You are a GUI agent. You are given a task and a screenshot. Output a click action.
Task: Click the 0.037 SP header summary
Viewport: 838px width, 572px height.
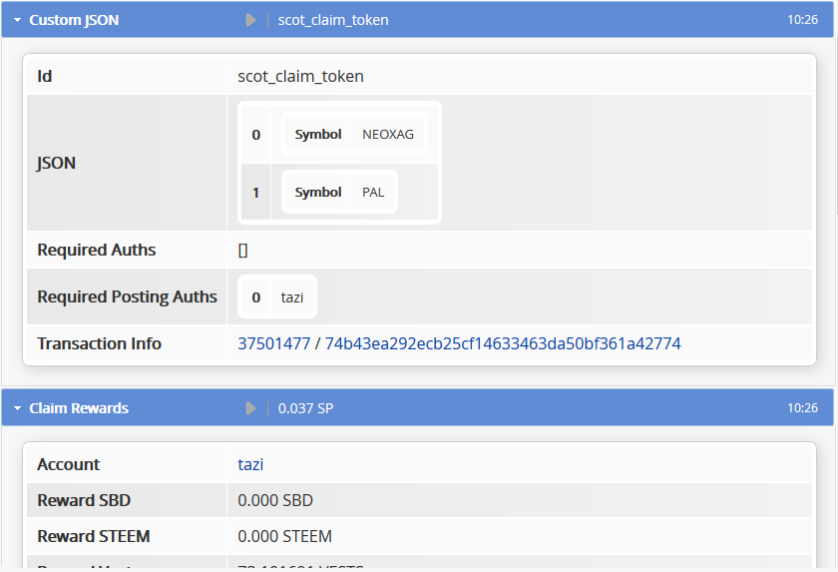pyautogui.click(x=305, y=408)
